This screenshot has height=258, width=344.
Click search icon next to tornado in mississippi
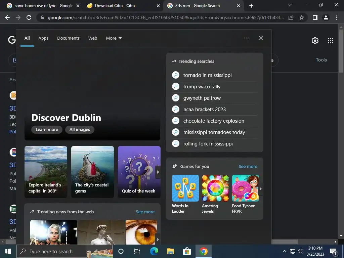tap(176, 75)
